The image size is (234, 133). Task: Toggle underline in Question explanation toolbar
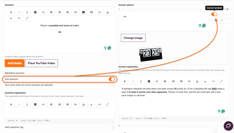click(x=27, y=104)
